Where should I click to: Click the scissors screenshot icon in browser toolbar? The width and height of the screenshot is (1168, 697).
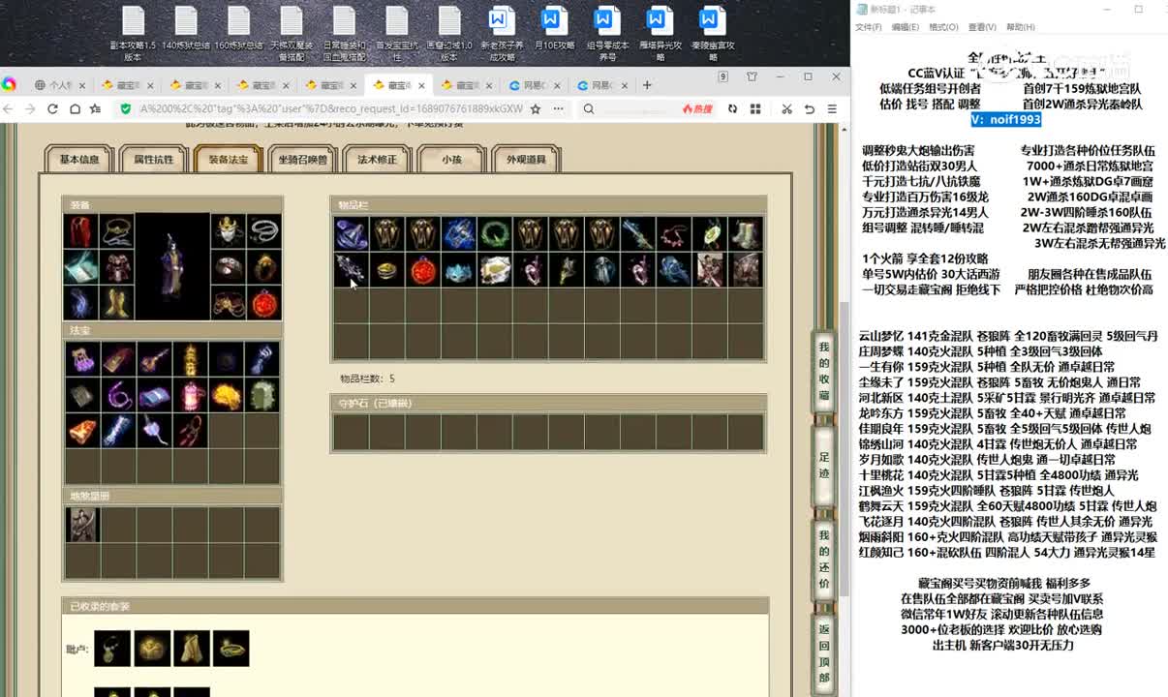pos(786,109)
